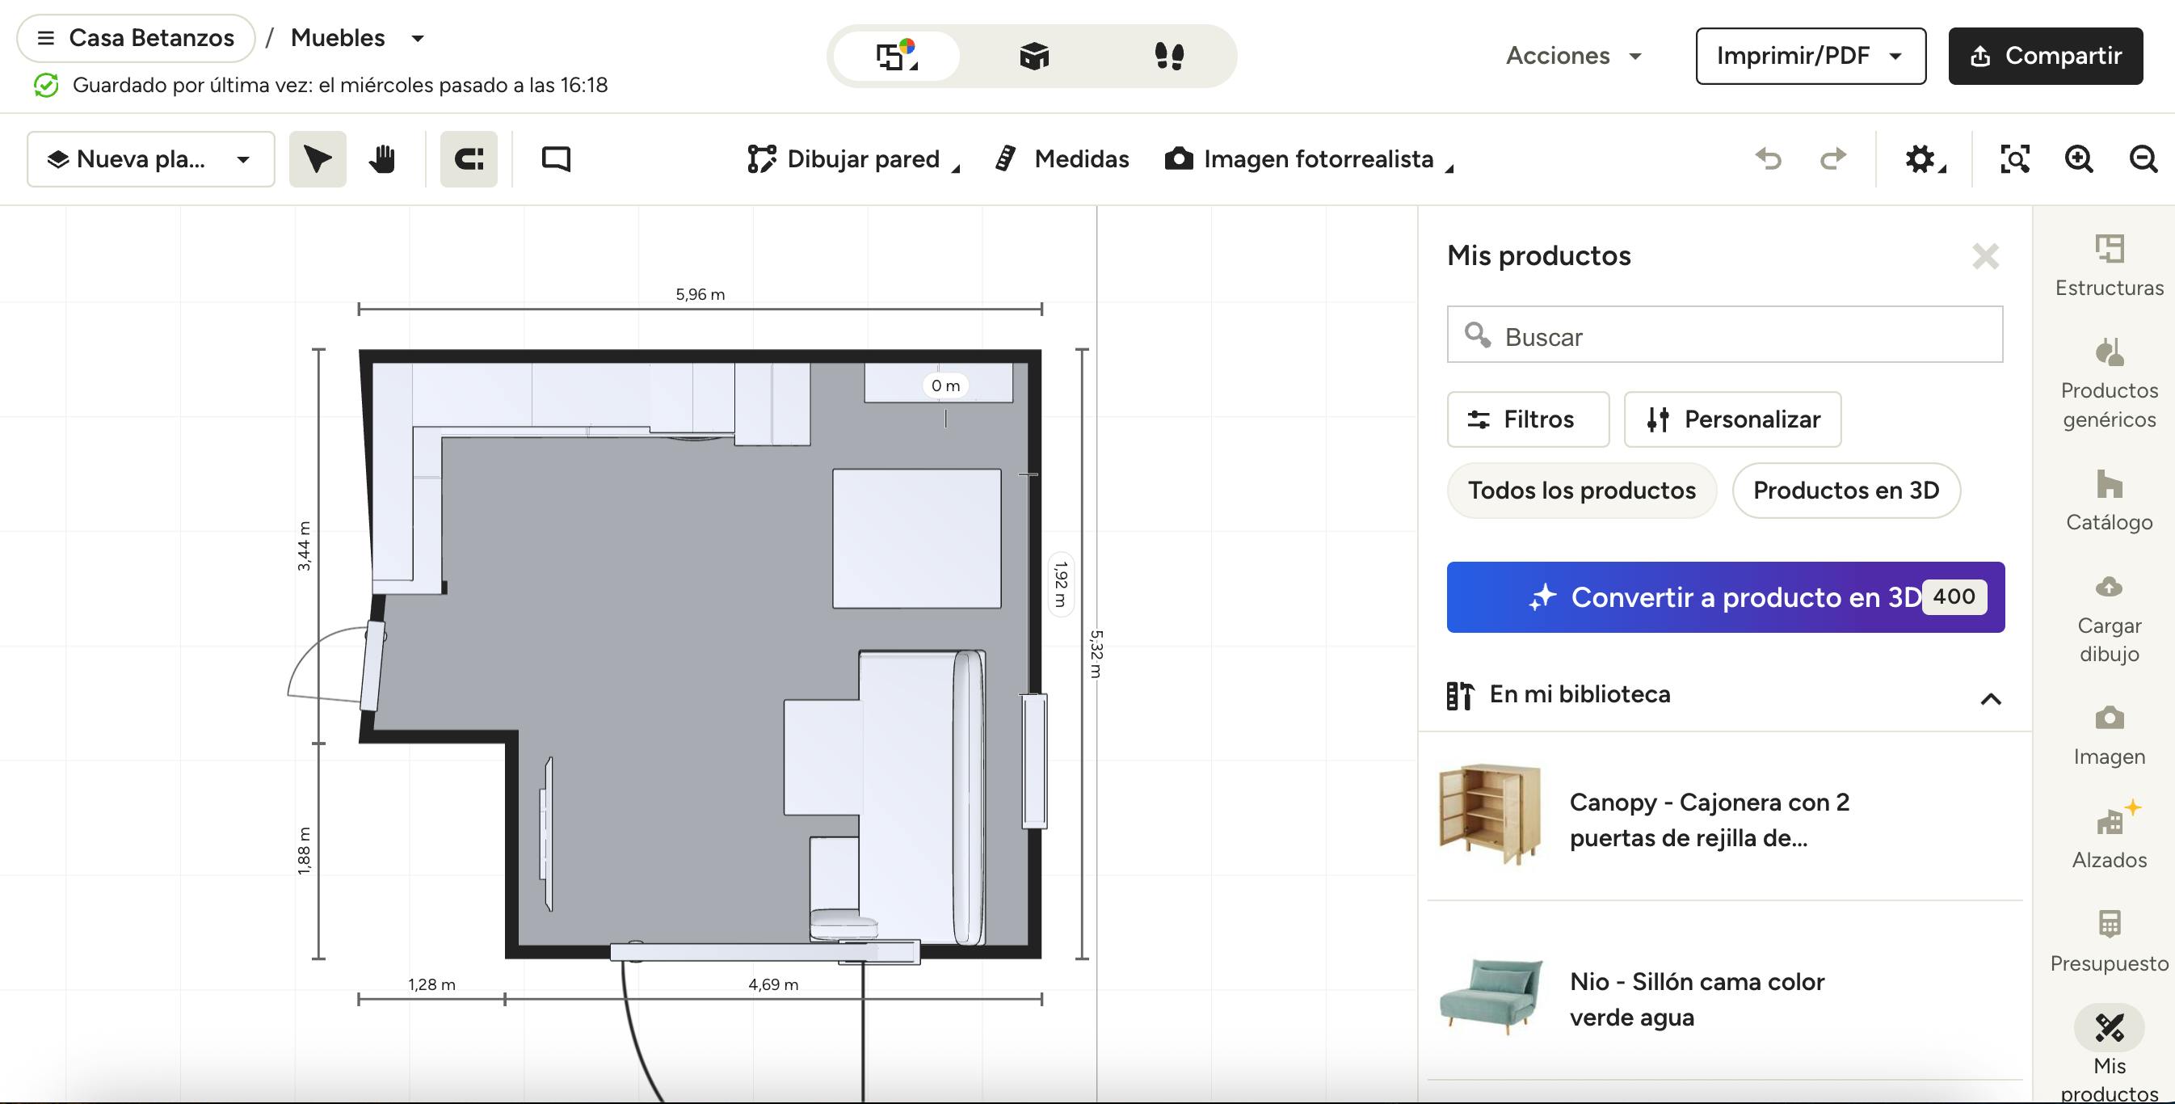Zoom out of the floor plan
The width and height of the screenshot is (2175, 1104).
[2143, 158]
